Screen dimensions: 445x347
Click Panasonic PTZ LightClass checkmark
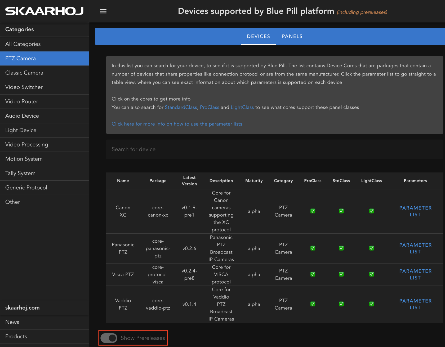[x=372, y=248]
